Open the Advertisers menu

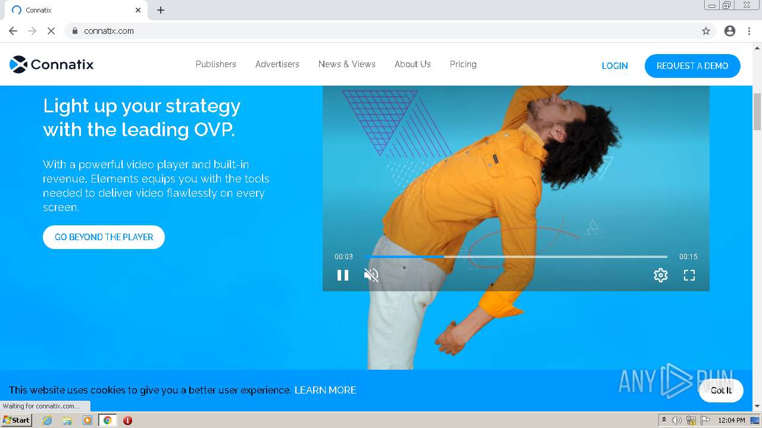pos(277,64)
